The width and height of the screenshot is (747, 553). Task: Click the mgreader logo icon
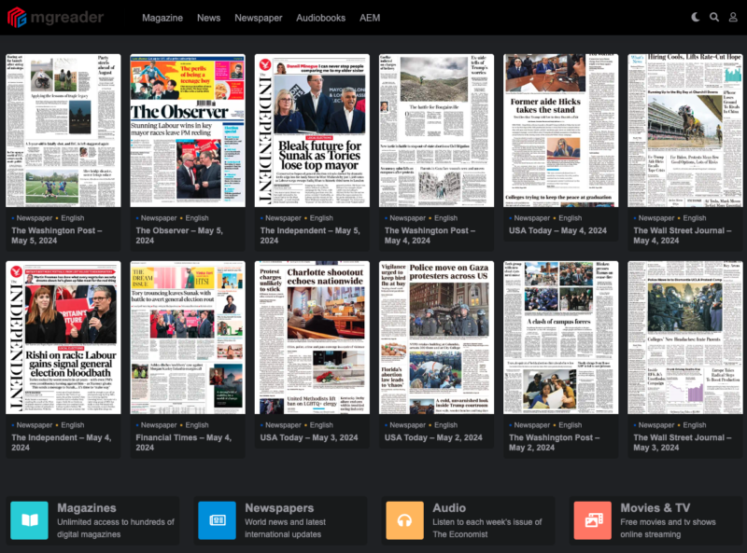click(17, 17)
